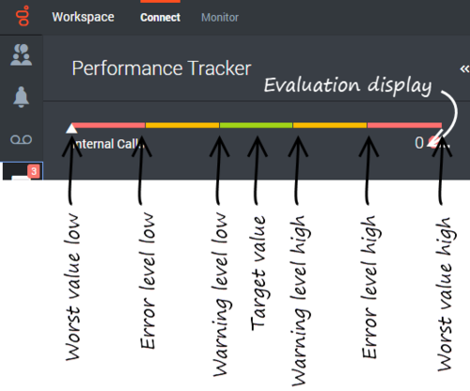Click the Genesys logo icon

tap(23, 16)
